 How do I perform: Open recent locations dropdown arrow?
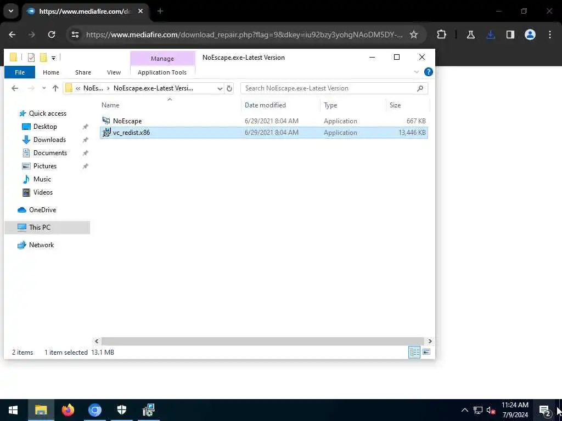tap(44, 88)
